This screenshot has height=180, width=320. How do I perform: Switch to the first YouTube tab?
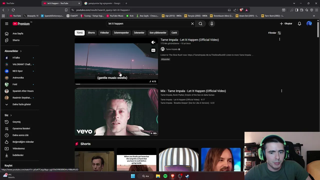click(20, 3)
